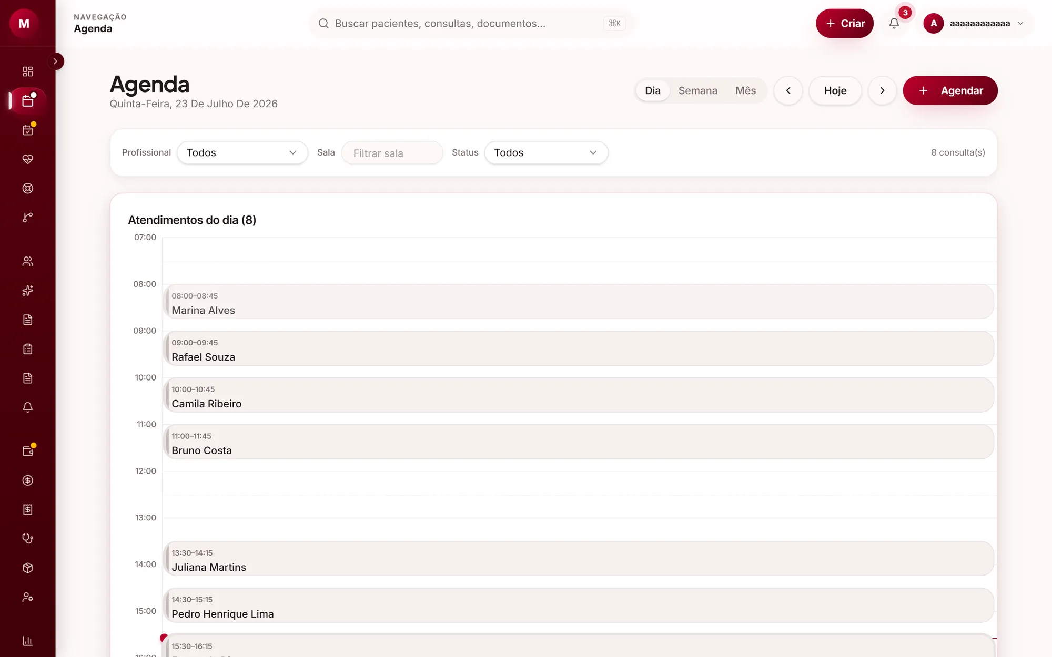Expand the sidebar with the arrow toggle
Viewport: 1052px width, 657px height.
(55, 61)
